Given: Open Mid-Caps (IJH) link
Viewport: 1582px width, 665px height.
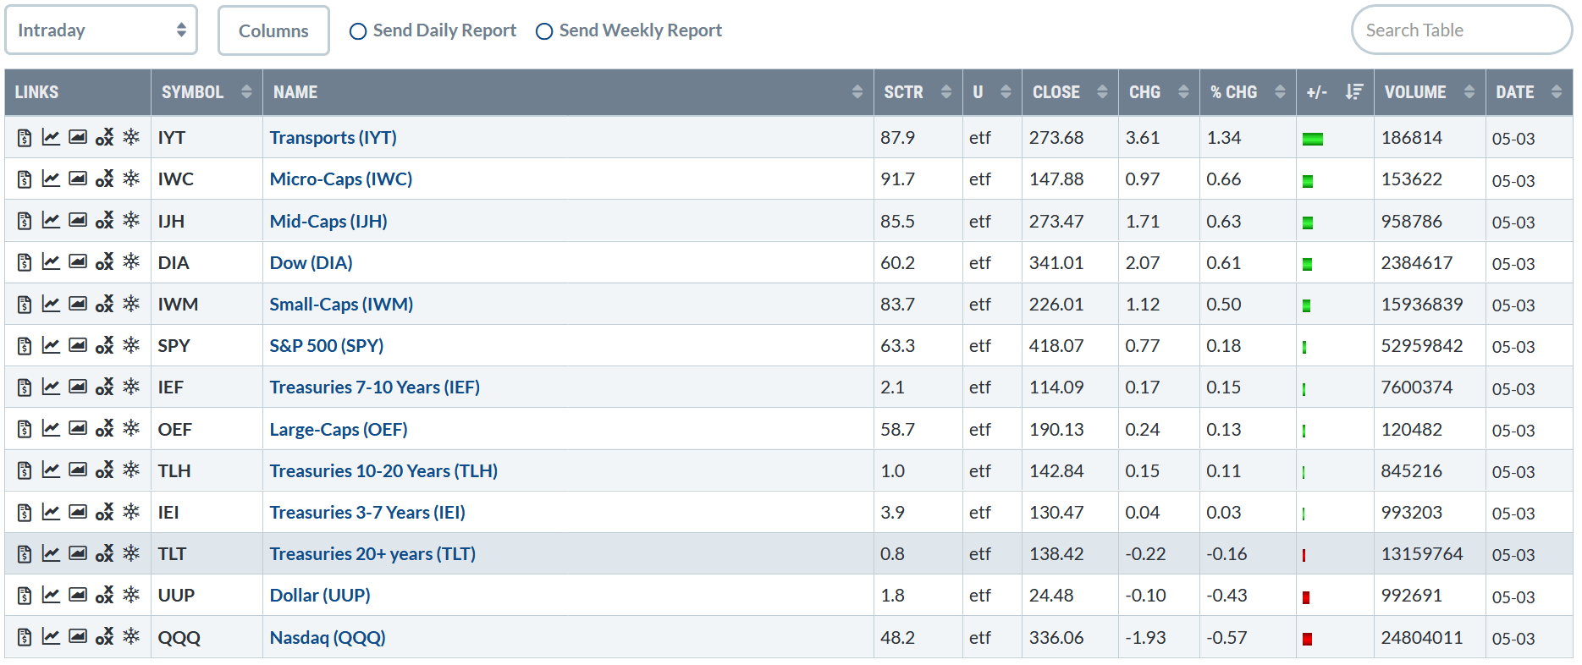Looking at the screenshot, I should (328, 221).
